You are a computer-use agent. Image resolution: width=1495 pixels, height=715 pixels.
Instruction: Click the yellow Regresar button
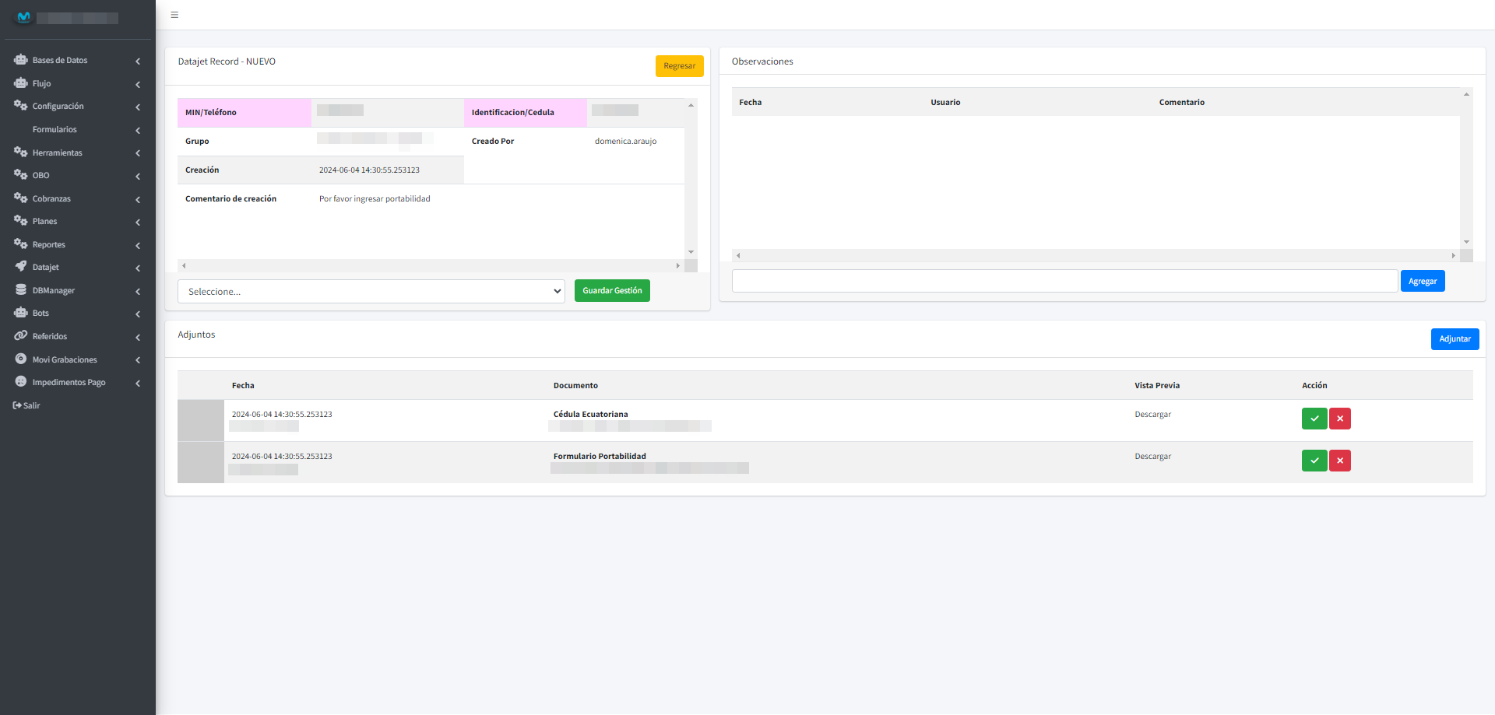[679, 66]
